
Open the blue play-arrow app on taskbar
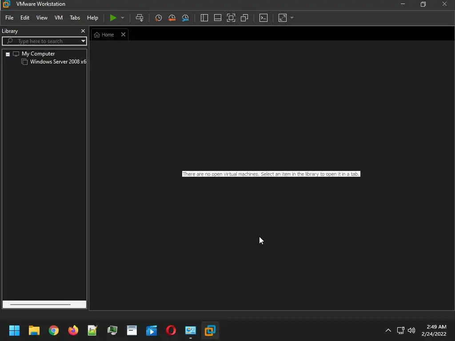pyautogui.click(x=151, y=330)
